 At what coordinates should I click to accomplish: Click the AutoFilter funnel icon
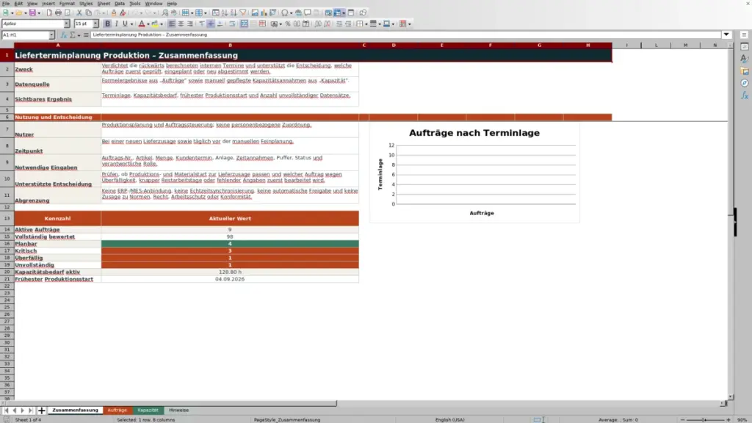coord(243,13)
